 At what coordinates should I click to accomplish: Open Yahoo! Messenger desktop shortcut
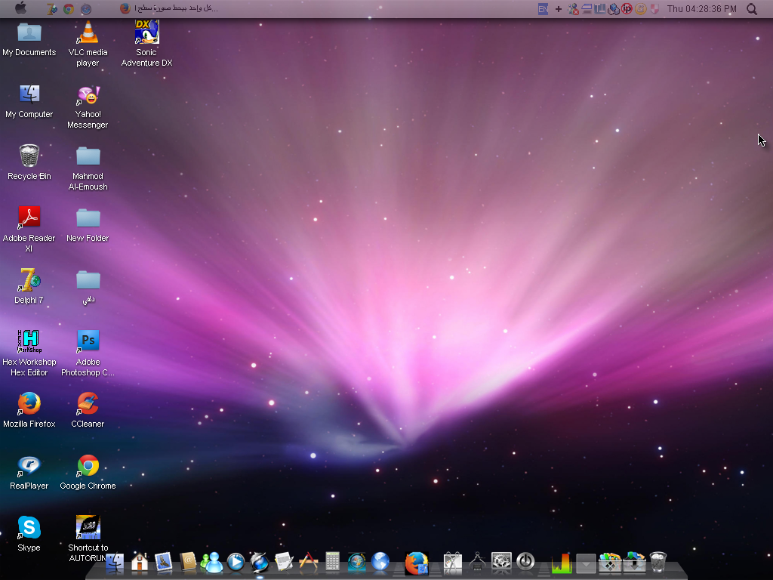[x=88, y=96]
